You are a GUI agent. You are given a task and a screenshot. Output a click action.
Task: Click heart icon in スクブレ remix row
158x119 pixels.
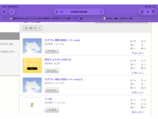click(x=132, y=45)
